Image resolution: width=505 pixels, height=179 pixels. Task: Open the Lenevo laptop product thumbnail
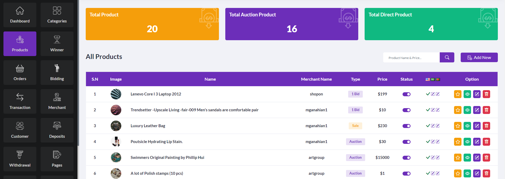coord(116,94)
